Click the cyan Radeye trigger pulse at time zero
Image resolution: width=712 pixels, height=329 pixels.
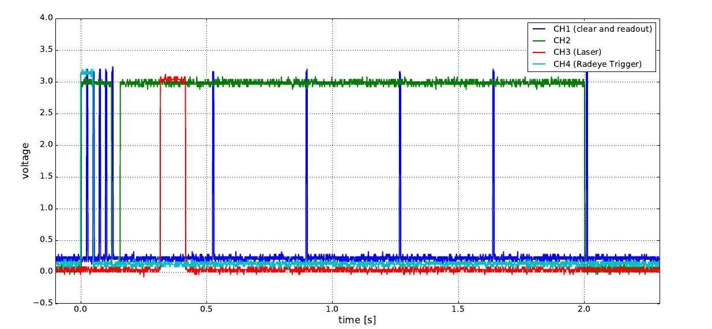(x=86, y=73)
